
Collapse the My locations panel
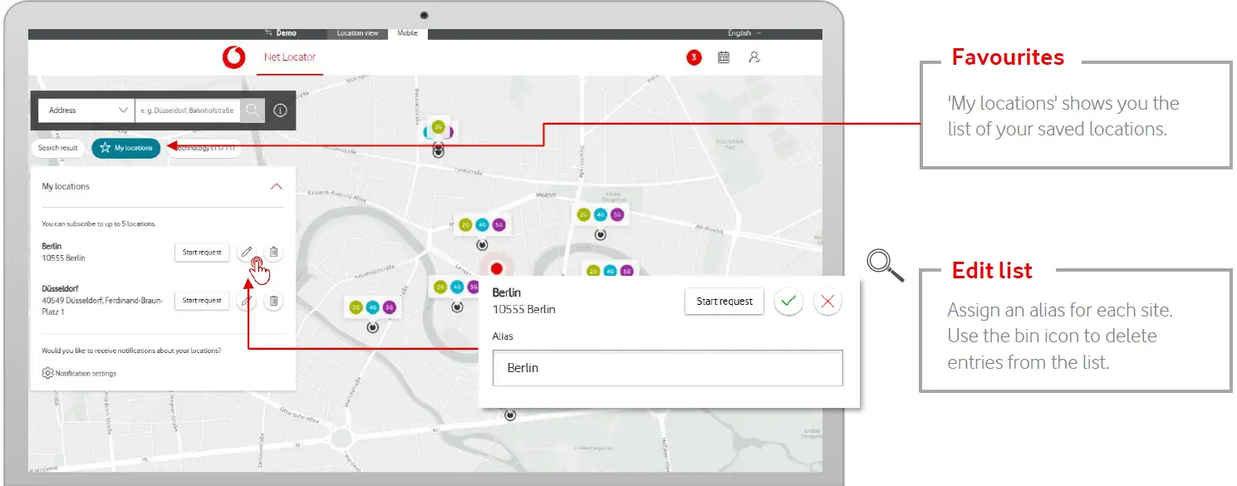coord(277,186)
